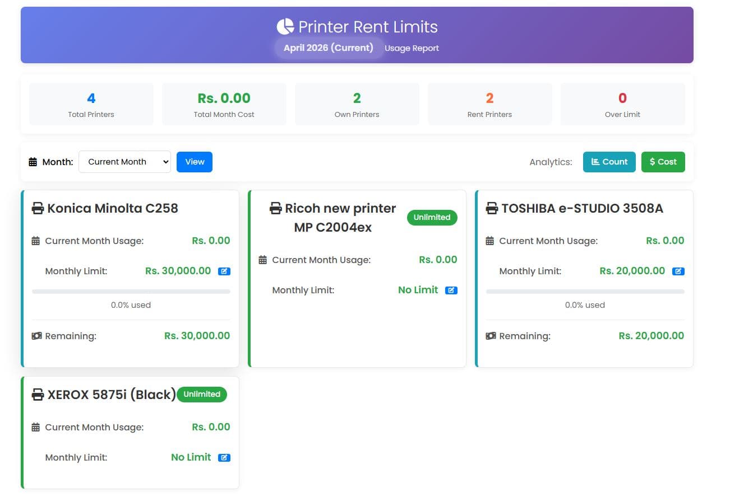The height and width of the screenshot is (502, 730).
Task: Edit TOSHIBA e-STUDIO 3508A monthly limit
Action: [678, 271]
